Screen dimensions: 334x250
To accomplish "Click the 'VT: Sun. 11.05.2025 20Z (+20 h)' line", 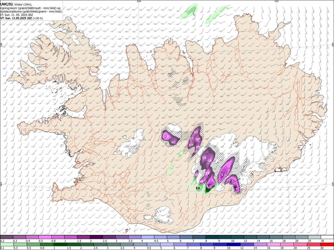I will (21, 18).
